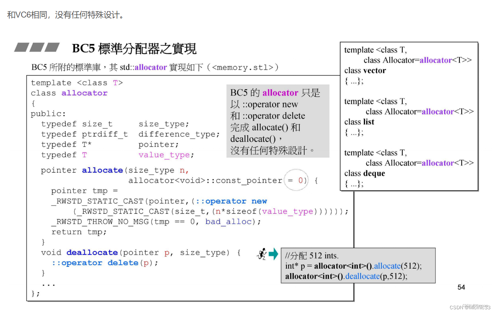Select the slide title 'BC5 標準分配器之實現'

[x=134, y=48]
